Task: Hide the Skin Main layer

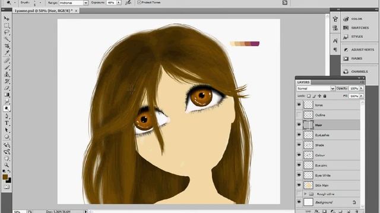Action: pyautogui.click(x=299, y=185)
